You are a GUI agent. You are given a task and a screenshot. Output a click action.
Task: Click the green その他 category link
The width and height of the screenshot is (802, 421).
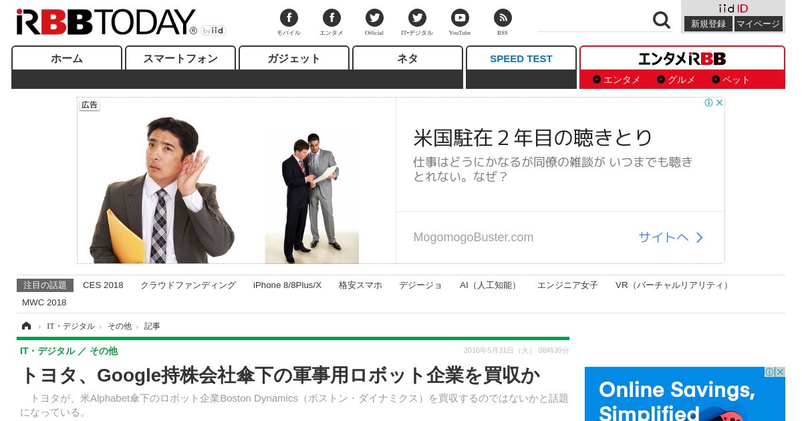104,351
